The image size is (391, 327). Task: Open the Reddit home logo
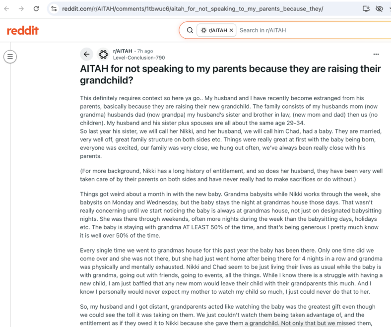23,30
